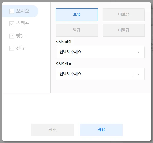Toggle the 방문 checkbox
This screenshot has width=153, height=143.
tap(12, 36)
